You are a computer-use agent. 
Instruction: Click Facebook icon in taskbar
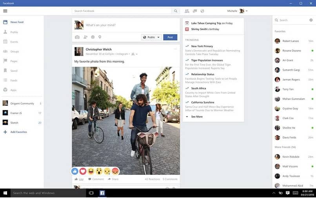click(102, 193)
